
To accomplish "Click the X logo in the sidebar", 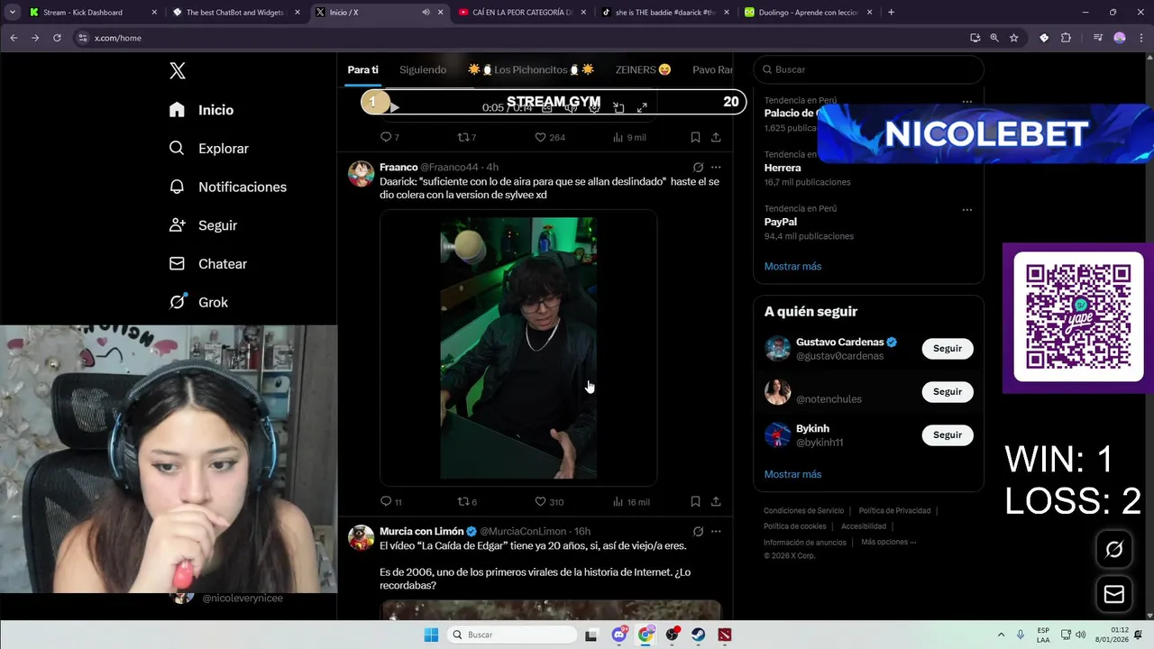I will coord(178,71).
